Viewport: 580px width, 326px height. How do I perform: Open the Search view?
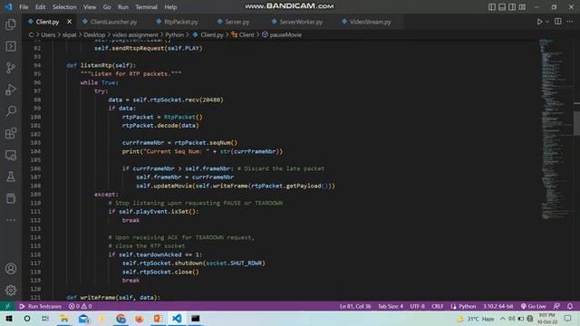tap(11, 110)
